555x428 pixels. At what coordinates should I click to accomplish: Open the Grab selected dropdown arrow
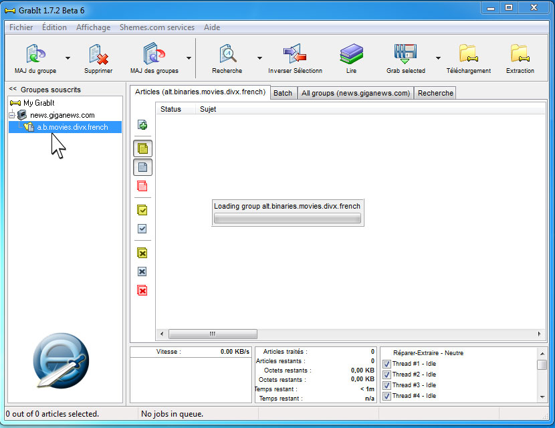[438, 58]
